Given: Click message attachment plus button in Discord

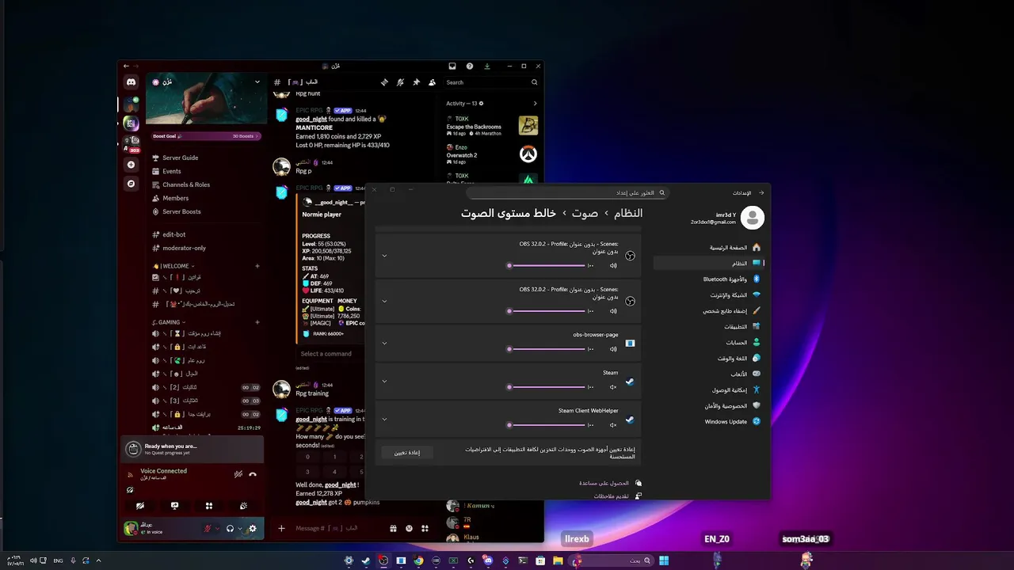Looking at the screenshot, I should coord(281,528).
